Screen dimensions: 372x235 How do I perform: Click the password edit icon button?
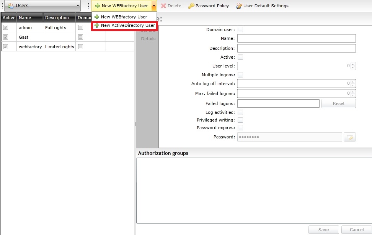pyautogui.click(x=350, y=137)
